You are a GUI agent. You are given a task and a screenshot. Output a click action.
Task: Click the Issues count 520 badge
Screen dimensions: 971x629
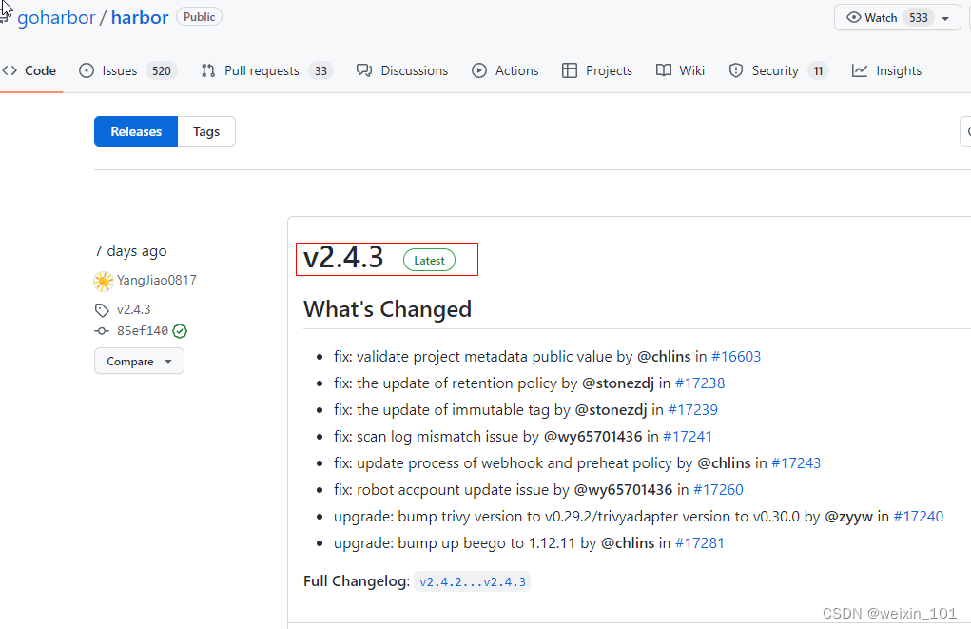[x=162, y=70]
